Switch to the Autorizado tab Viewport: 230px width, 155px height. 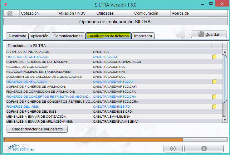[17, 36]
